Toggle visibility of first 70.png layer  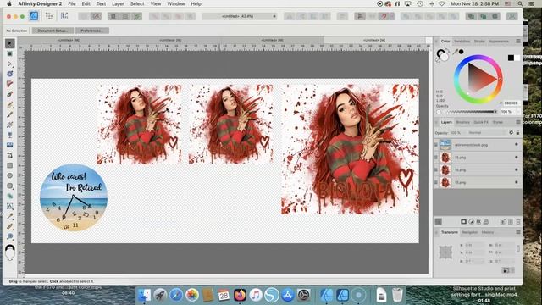coord(517,158)
